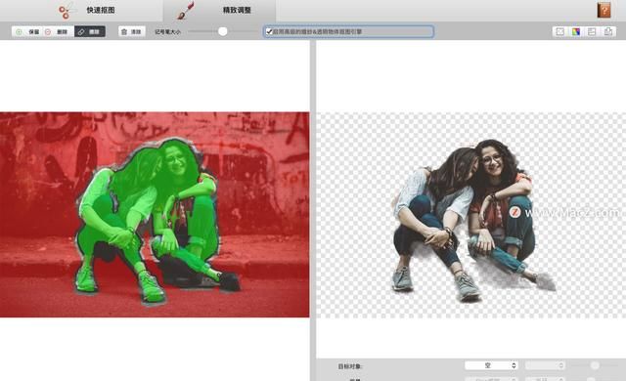Click the cutout result preview image
The image size is (626, 381).
pos(471,215)
